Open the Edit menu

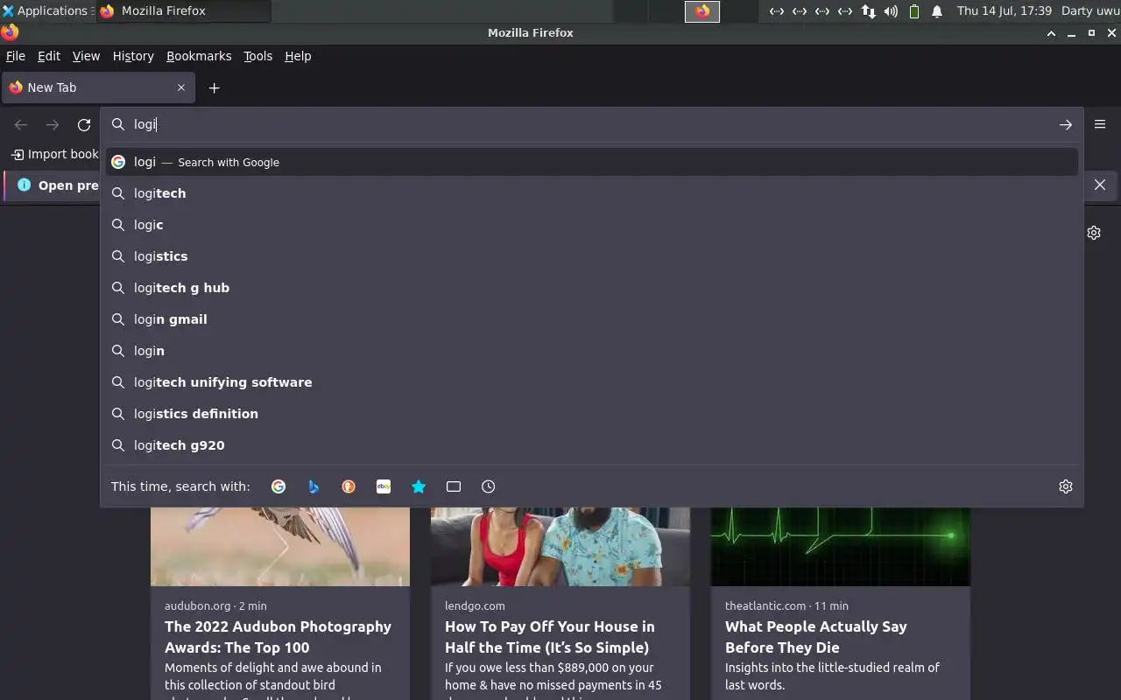(x=49, y=56)
